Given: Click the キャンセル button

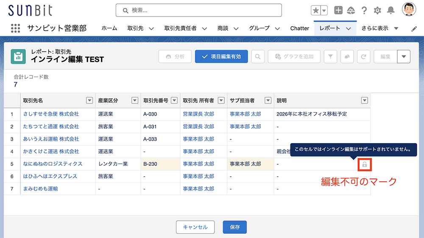Looking at the screenshot, I should [x=195, y=227].
